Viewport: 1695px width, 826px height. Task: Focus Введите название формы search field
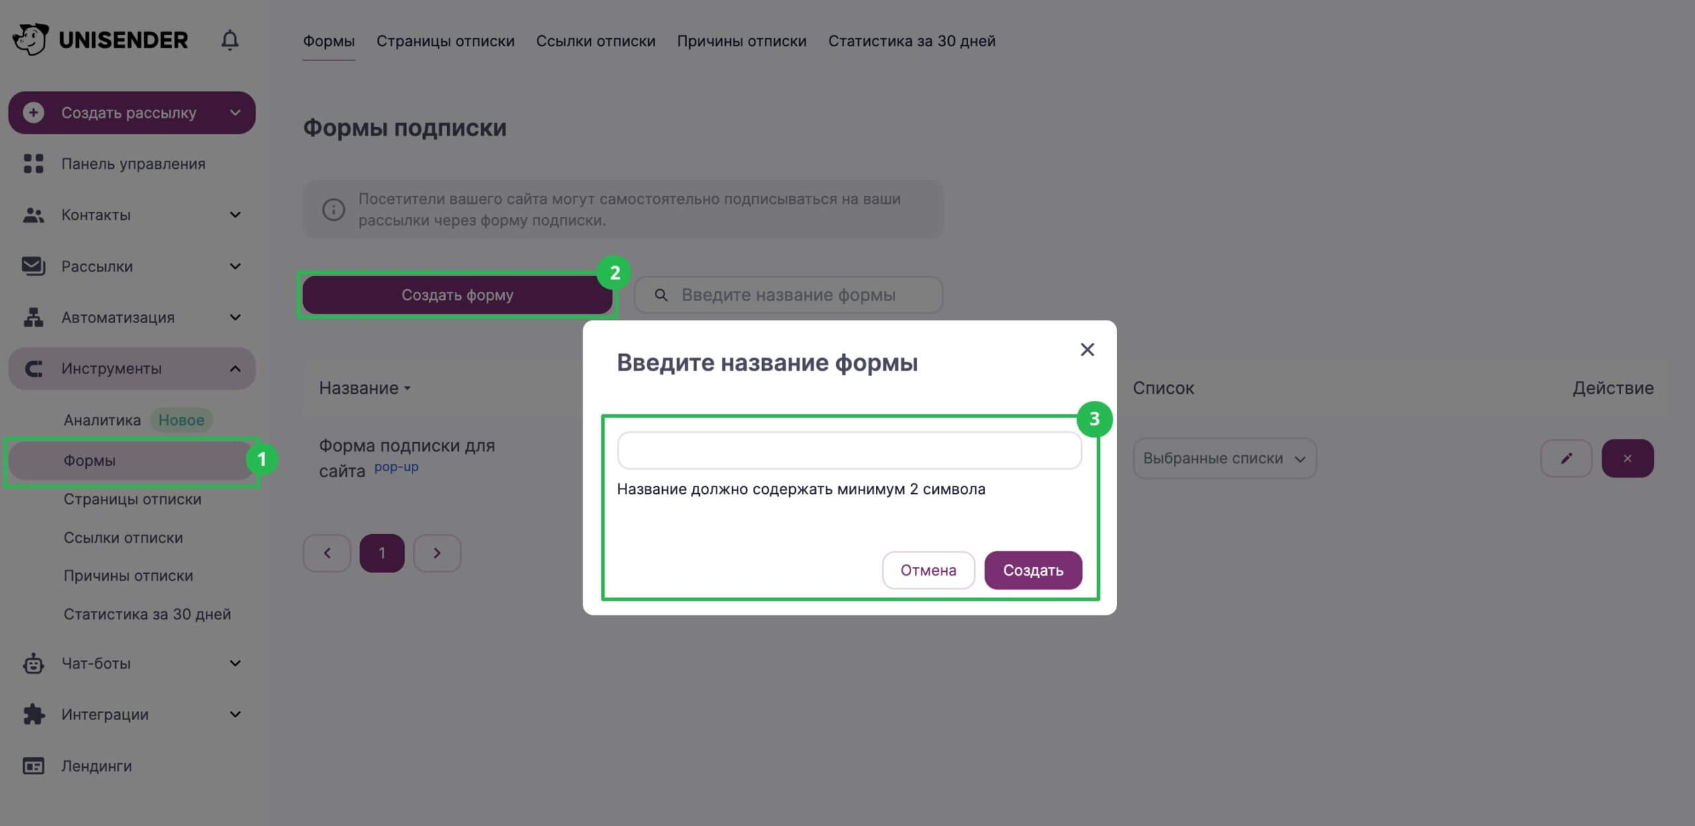(789, 295)
